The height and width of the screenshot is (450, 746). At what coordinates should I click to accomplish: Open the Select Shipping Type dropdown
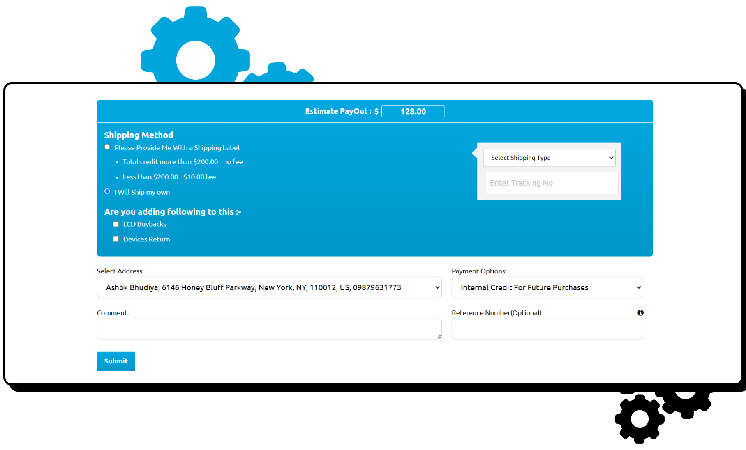click(549, 158)
